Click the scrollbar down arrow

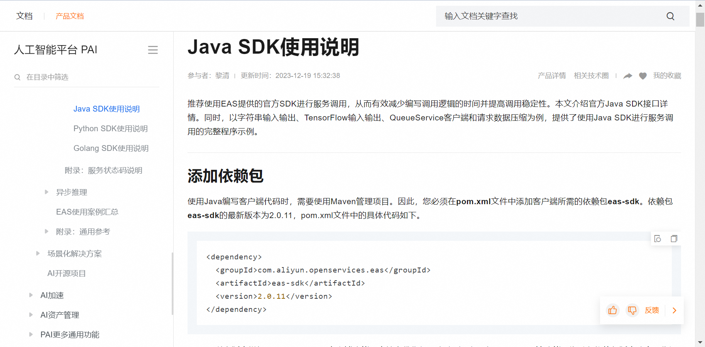click(700, 342)
